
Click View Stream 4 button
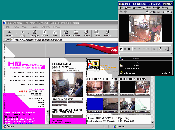pyautogui.click(x=142, y=95)
